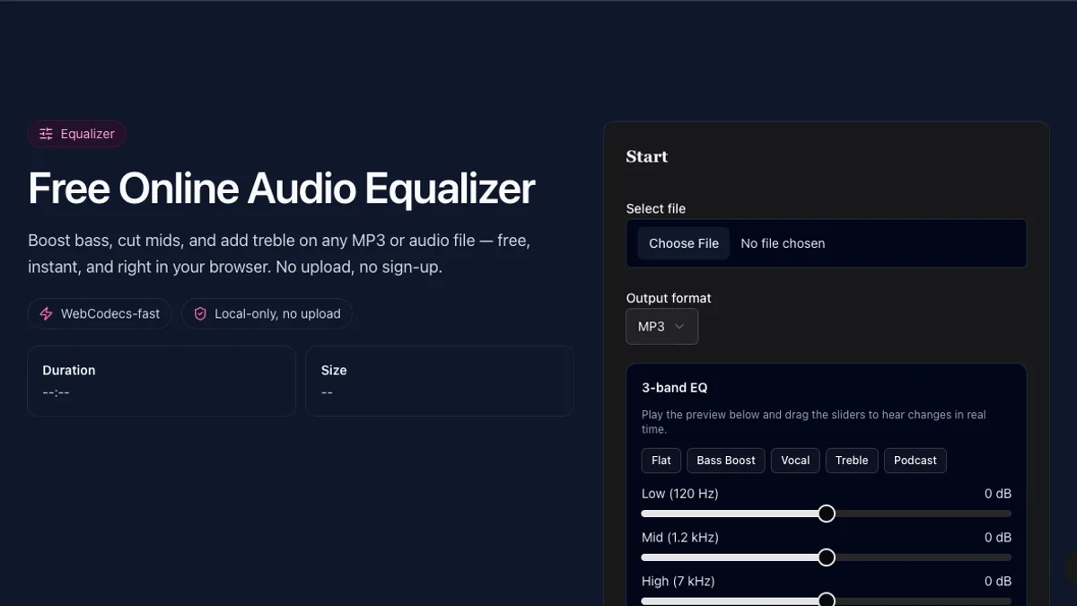Click the 'Boost bass, cut mids' description paragraph

[279, 254]
